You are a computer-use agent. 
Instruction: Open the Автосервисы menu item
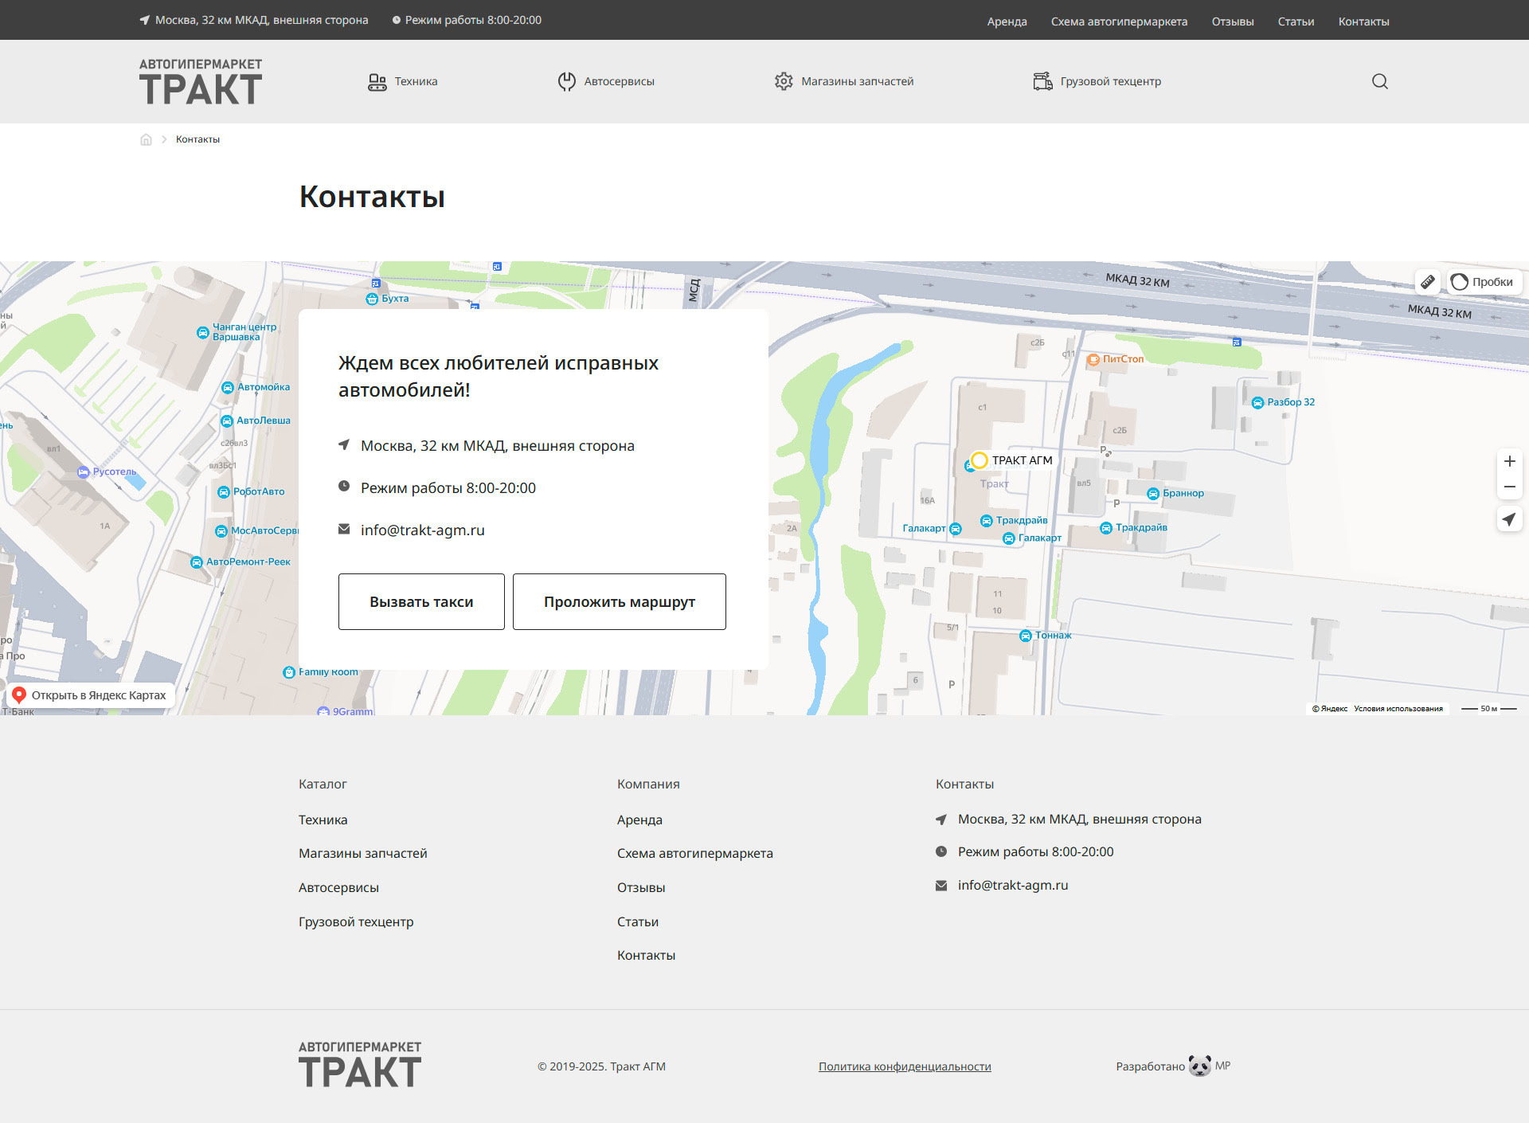606,81
